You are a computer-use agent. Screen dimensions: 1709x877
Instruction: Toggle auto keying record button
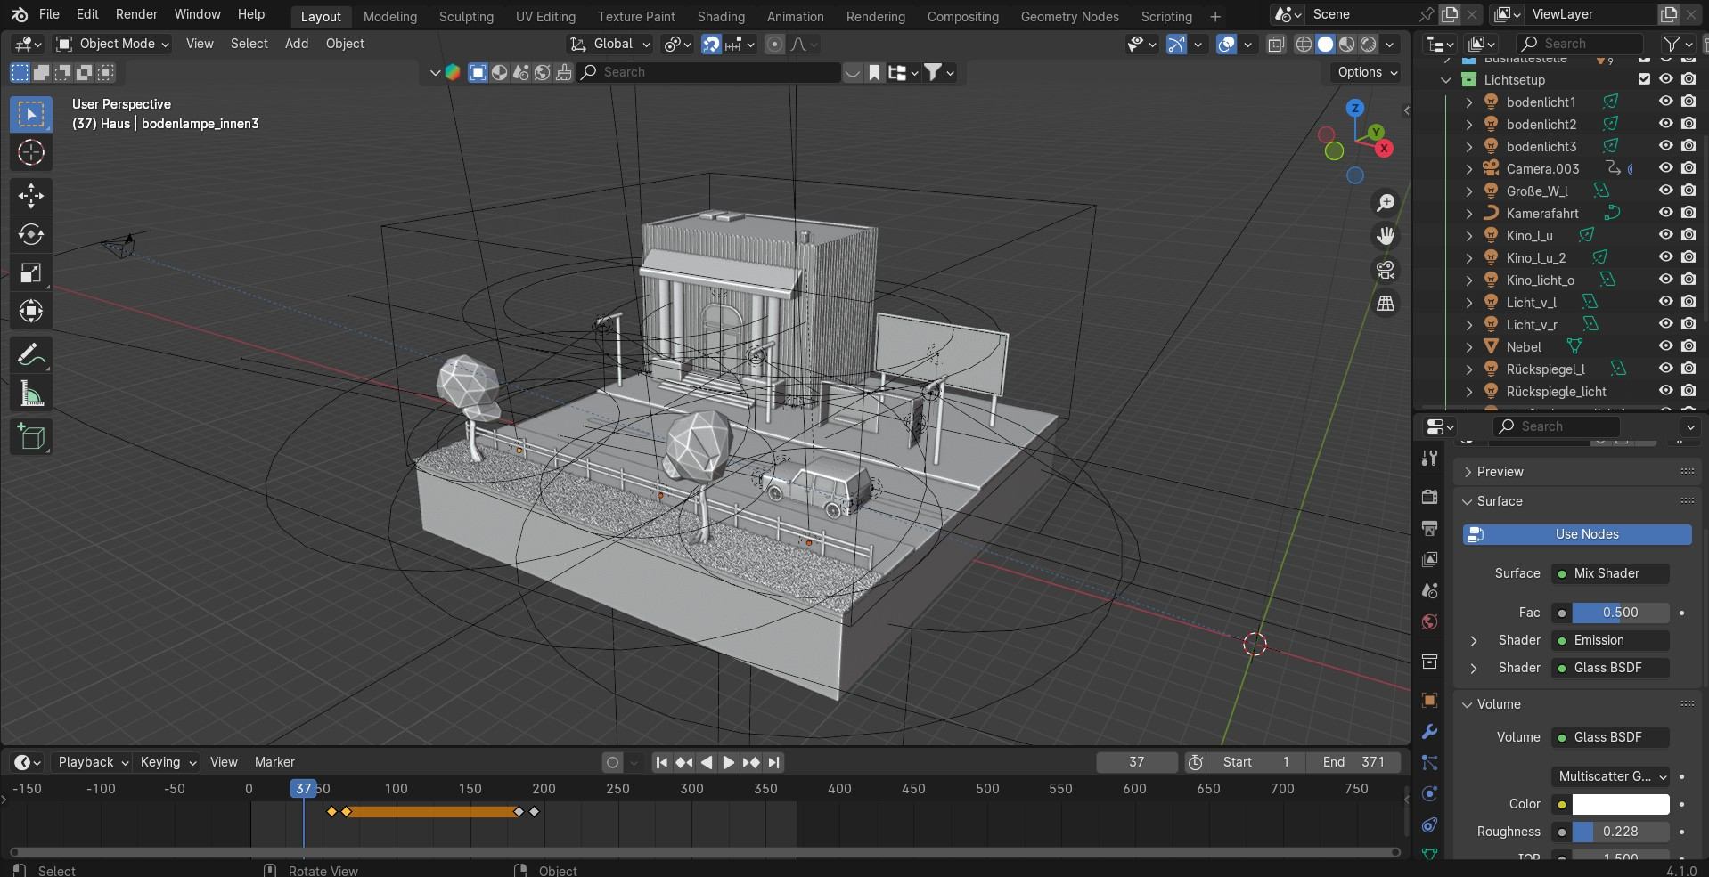point(612,762)
